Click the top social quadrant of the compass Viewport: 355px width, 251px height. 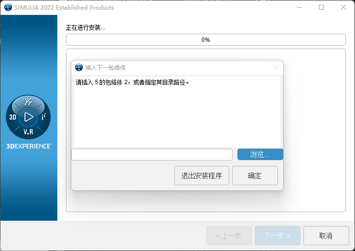28,102
